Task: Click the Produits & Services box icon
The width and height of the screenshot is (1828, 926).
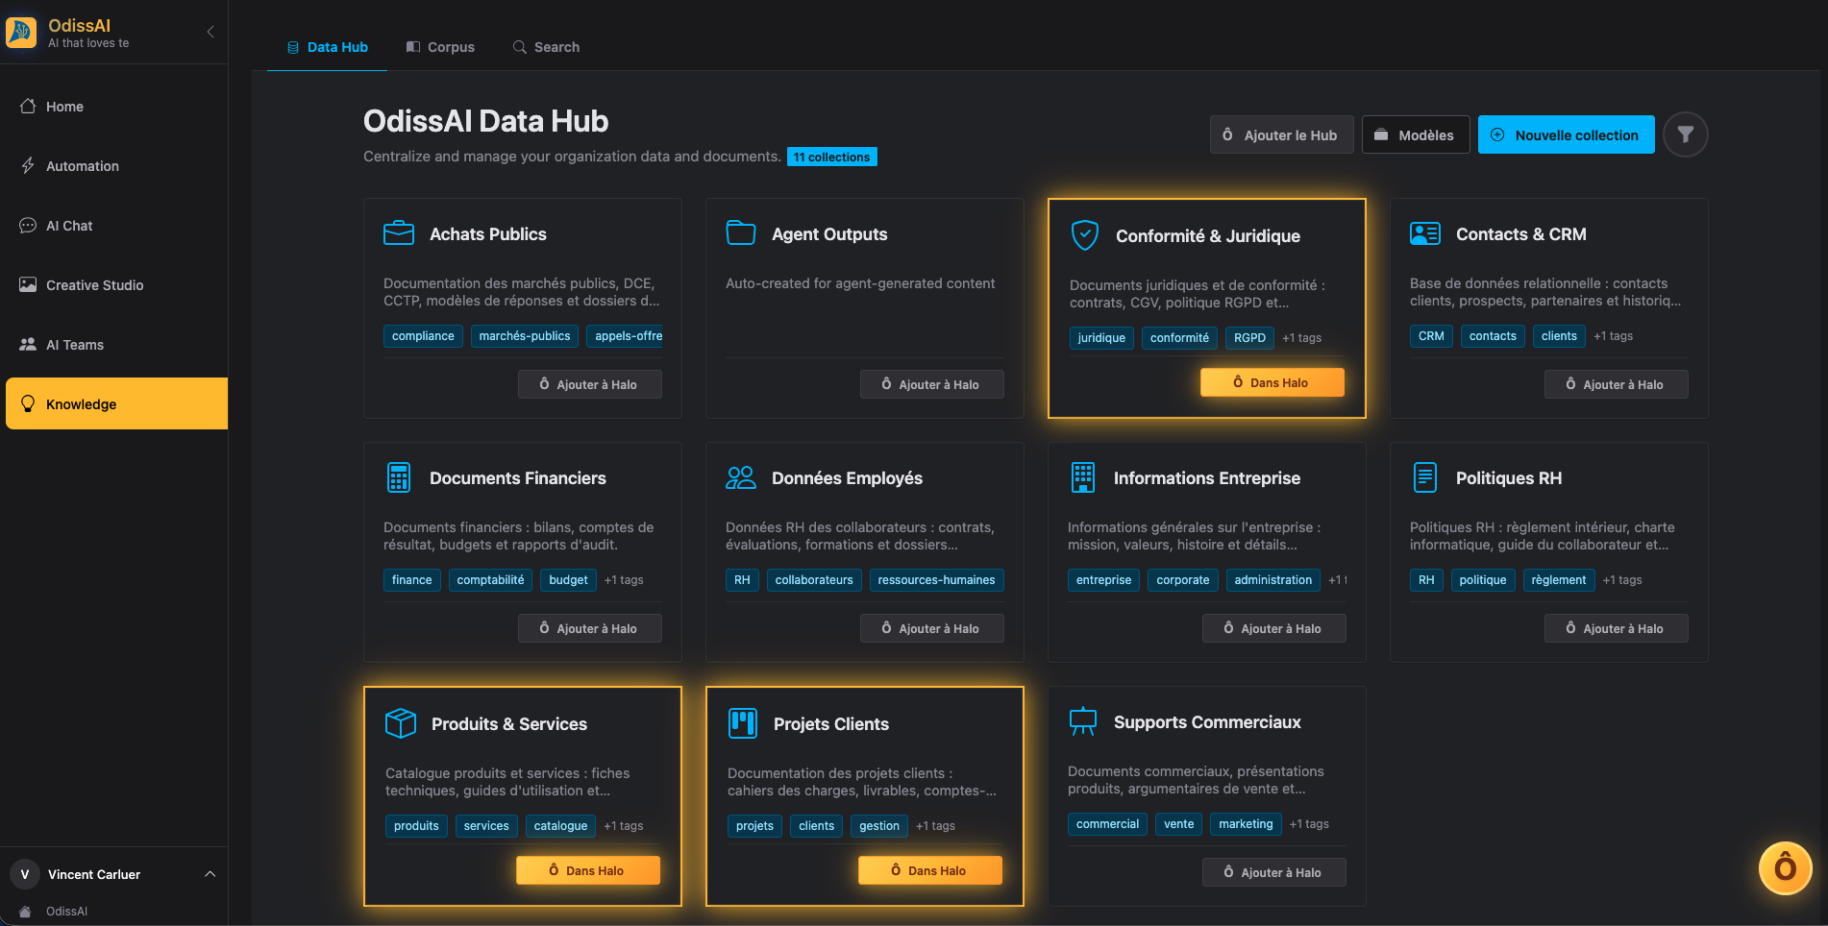Action: (x=400, y=723)
